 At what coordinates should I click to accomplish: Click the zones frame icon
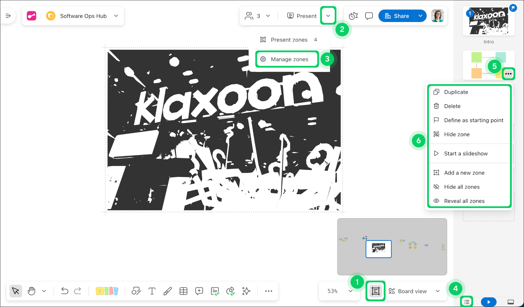375,291
